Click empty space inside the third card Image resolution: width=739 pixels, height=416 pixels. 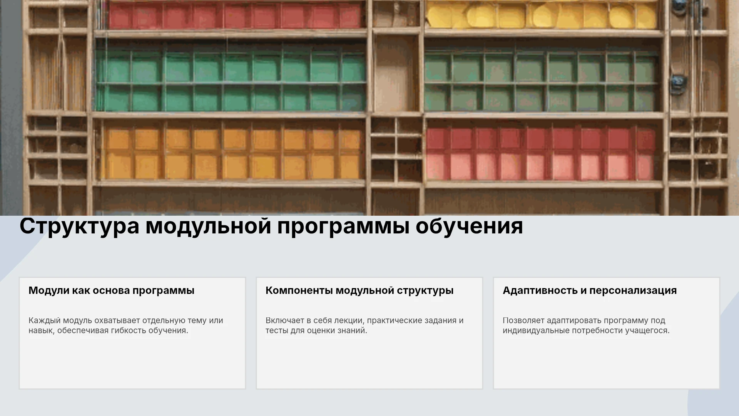(x=607, y=364)
